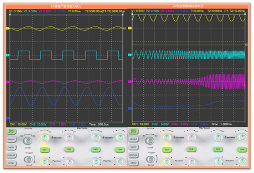The width and height of the screenshot is (254, 173).
Task: Click the CH2 button on the right oscilloscope
Action: [x=191, y=149]
